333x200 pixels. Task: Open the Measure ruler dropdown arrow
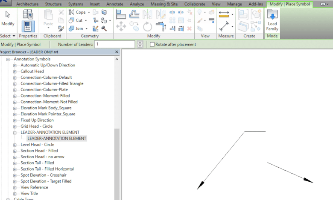click(232, 14)
